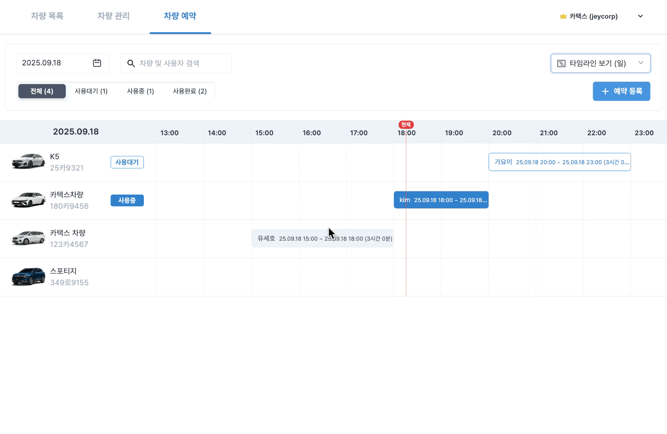
Task: Click the 카택스차량 180카9456 car image
Action: pyautogui.click(x=28, y=200)
